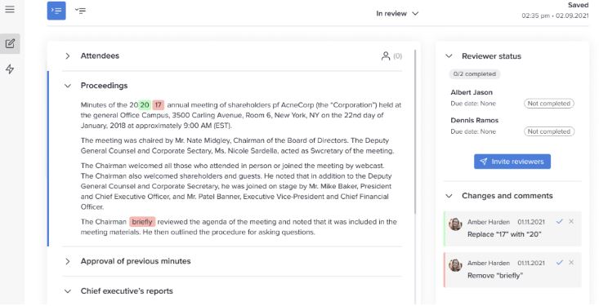Image resolution: width=599 pixels, height=306 pixels.
Task: Click the collapse-all sections icon
Action: coord(80,11)
